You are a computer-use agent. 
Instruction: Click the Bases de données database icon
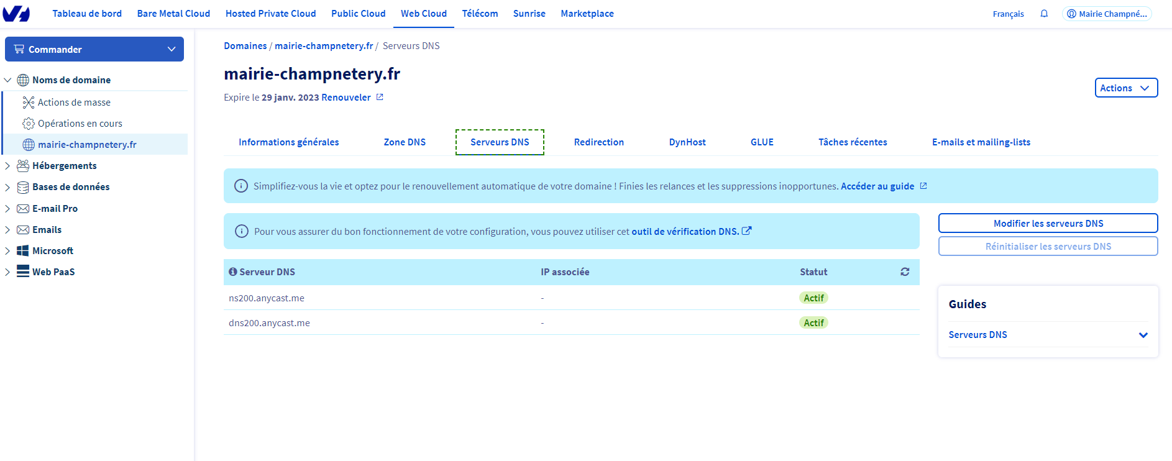(x=23, y=187)
